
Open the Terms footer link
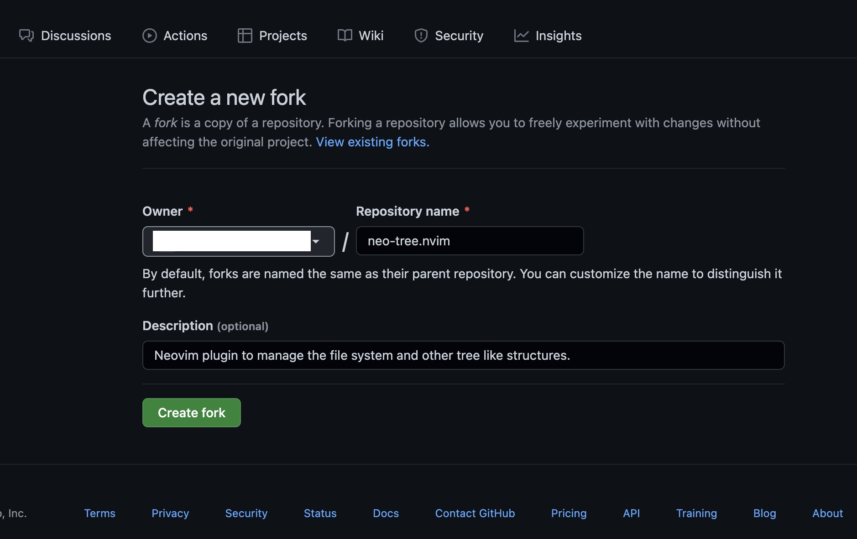(x=100, y=513)
